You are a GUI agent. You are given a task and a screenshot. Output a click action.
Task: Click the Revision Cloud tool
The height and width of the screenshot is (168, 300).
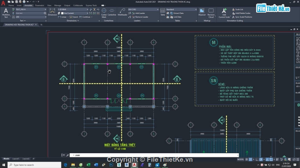211,13
